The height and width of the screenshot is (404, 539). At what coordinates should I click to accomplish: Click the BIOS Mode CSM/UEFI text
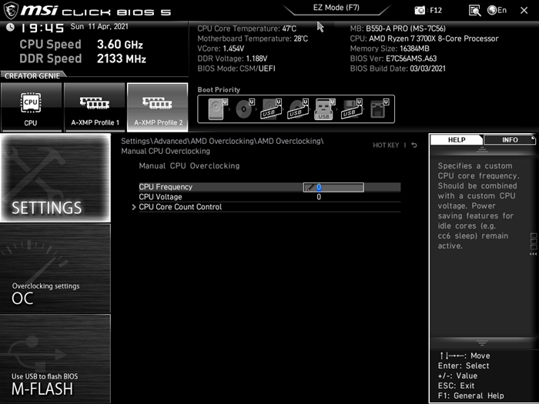pyautogui.click(x=236, y=68)
